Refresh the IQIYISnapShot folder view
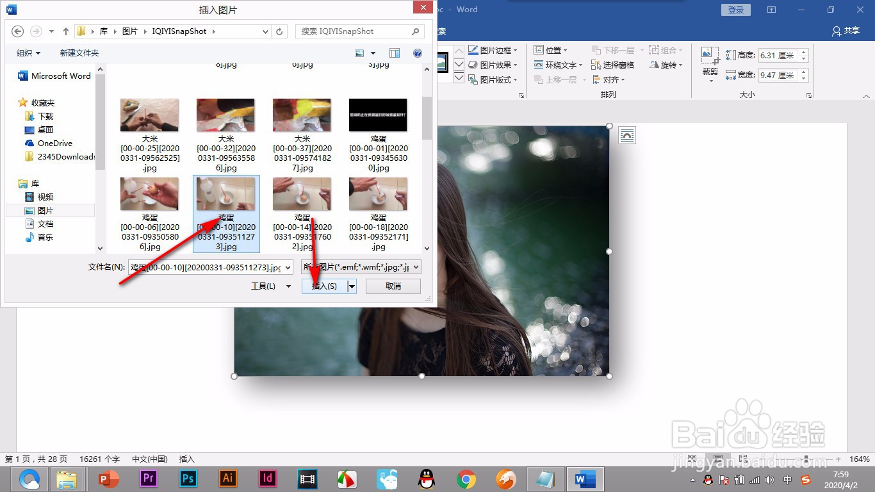This screenshot has height=492, width=875. tap(280, 31)
